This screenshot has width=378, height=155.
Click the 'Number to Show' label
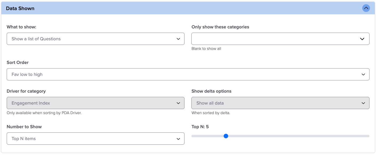24,127
